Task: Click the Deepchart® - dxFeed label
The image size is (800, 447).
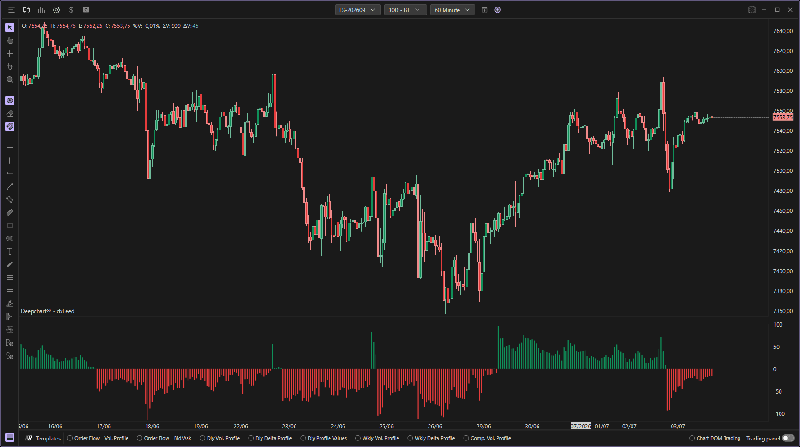Action: coord(47,311)
